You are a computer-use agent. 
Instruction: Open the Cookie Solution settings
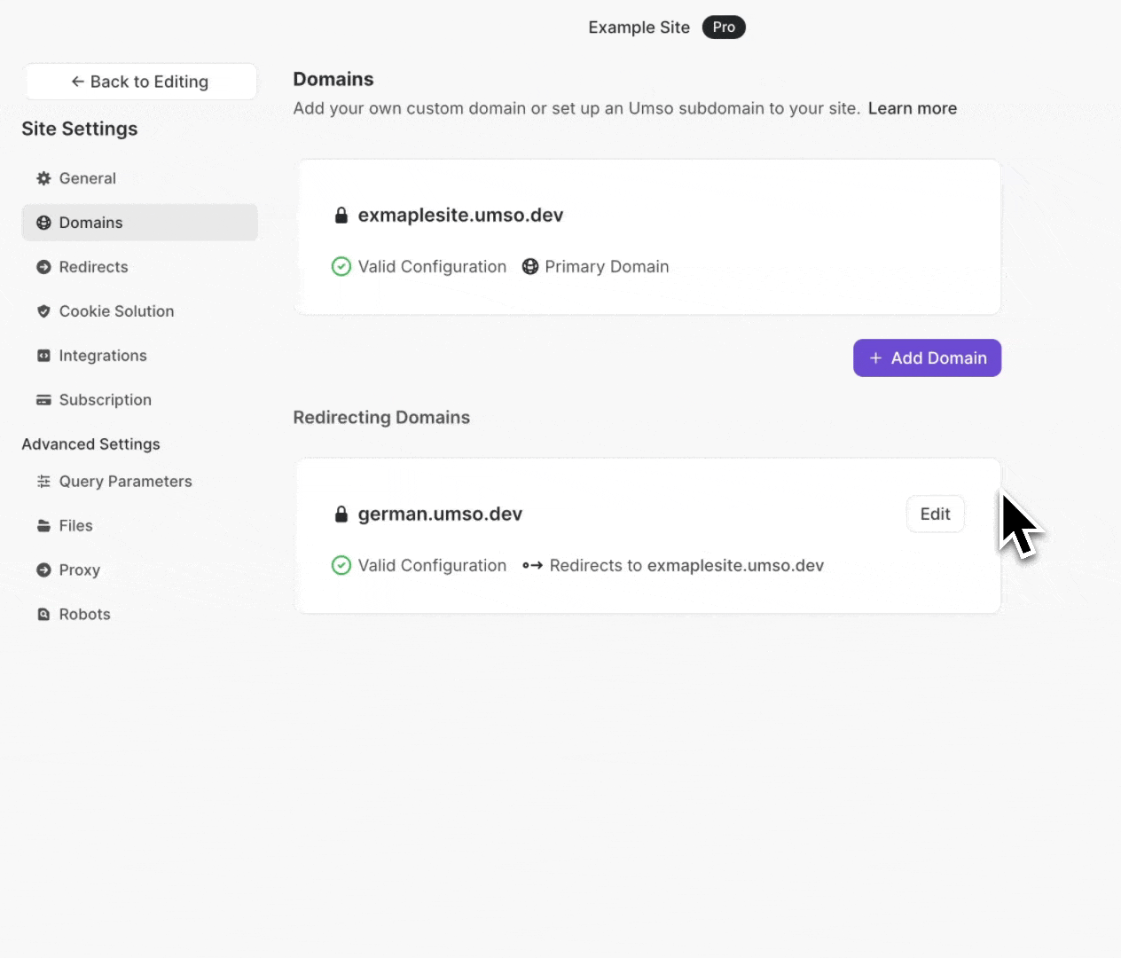(x=116, y=311)
